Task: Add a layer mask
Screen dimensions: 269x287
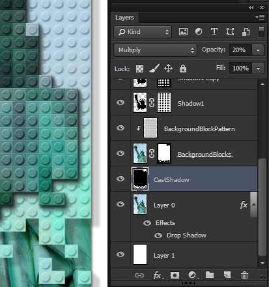Action: 175,275
